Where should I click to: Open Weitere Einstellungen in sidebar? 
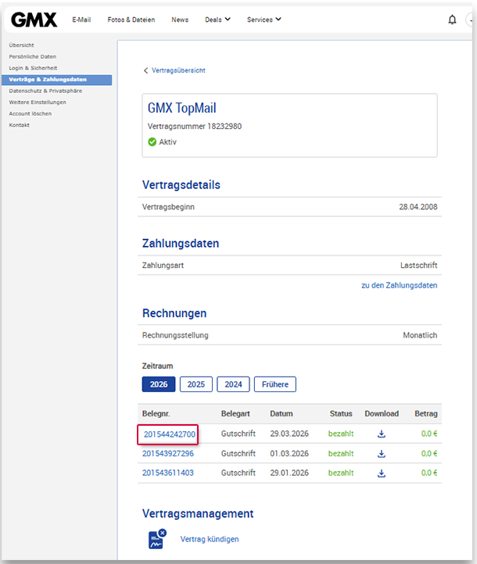(x=38, y=102)
